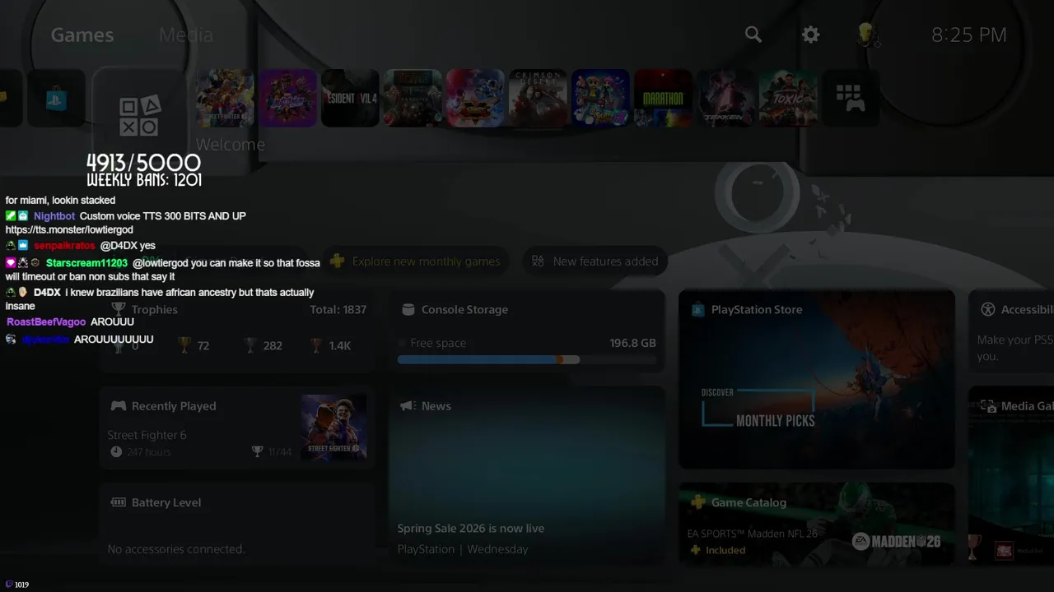Image resolution: width=1054 pixels, height=592 pixels.
Task: Click the gold trophy count icon
Action: 184,345
